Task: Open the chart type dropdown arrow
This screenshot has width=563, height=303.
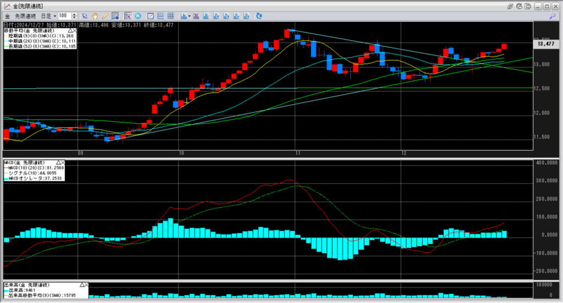Action: (189, 16)
